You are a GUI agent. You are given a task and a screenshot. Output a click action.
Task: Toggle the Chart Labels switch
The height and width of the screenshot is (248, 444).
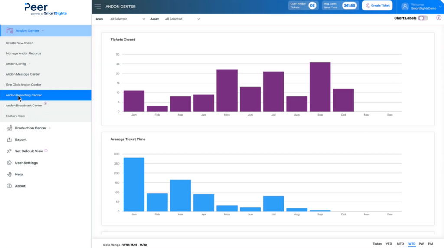pyautogui.click(x=423, y=18)
